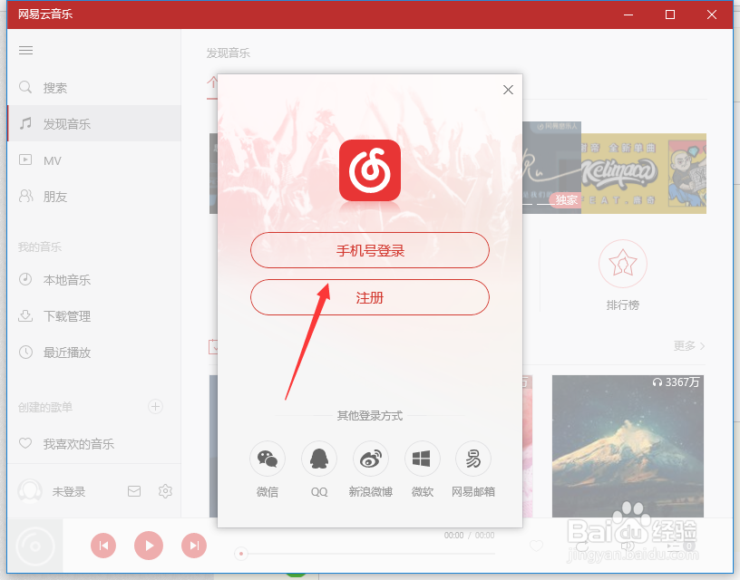
Task: Open the 朋友 friends section
Action: tap(94, 196)
